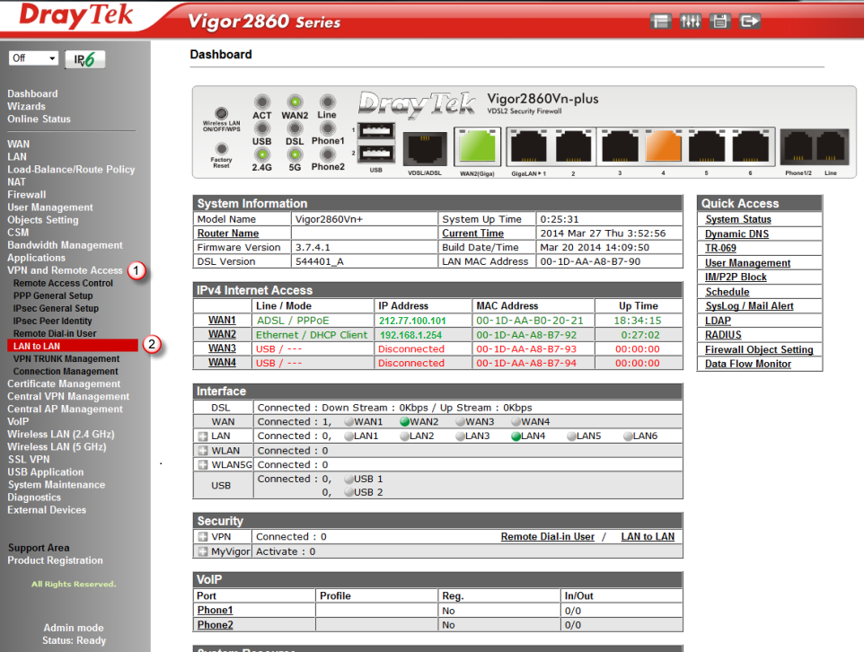
Task: Open the Current Time link
Action: (472, 233)
